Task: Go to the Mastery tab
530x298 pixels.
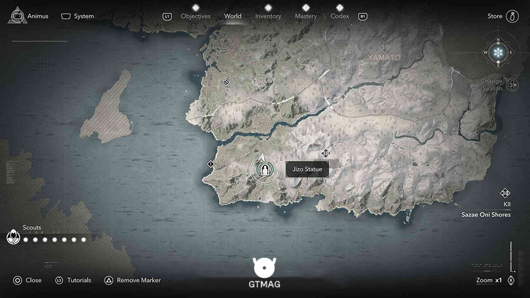Action: [306, 16]
